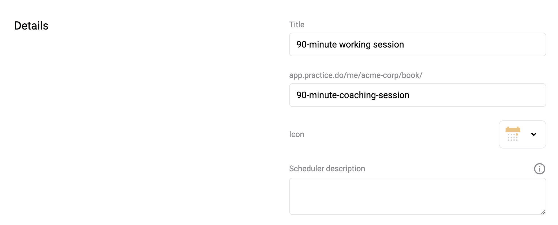558x225 pixels.
Task: Open the Icon picker box
Action: [522, 134]
